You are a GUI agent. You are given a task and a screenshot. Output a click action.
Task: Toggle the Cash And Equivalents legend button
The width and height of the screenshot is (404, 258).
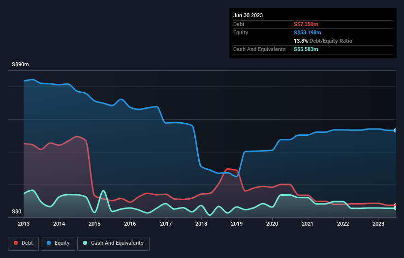pyautogui.click(x=113, y=243)
